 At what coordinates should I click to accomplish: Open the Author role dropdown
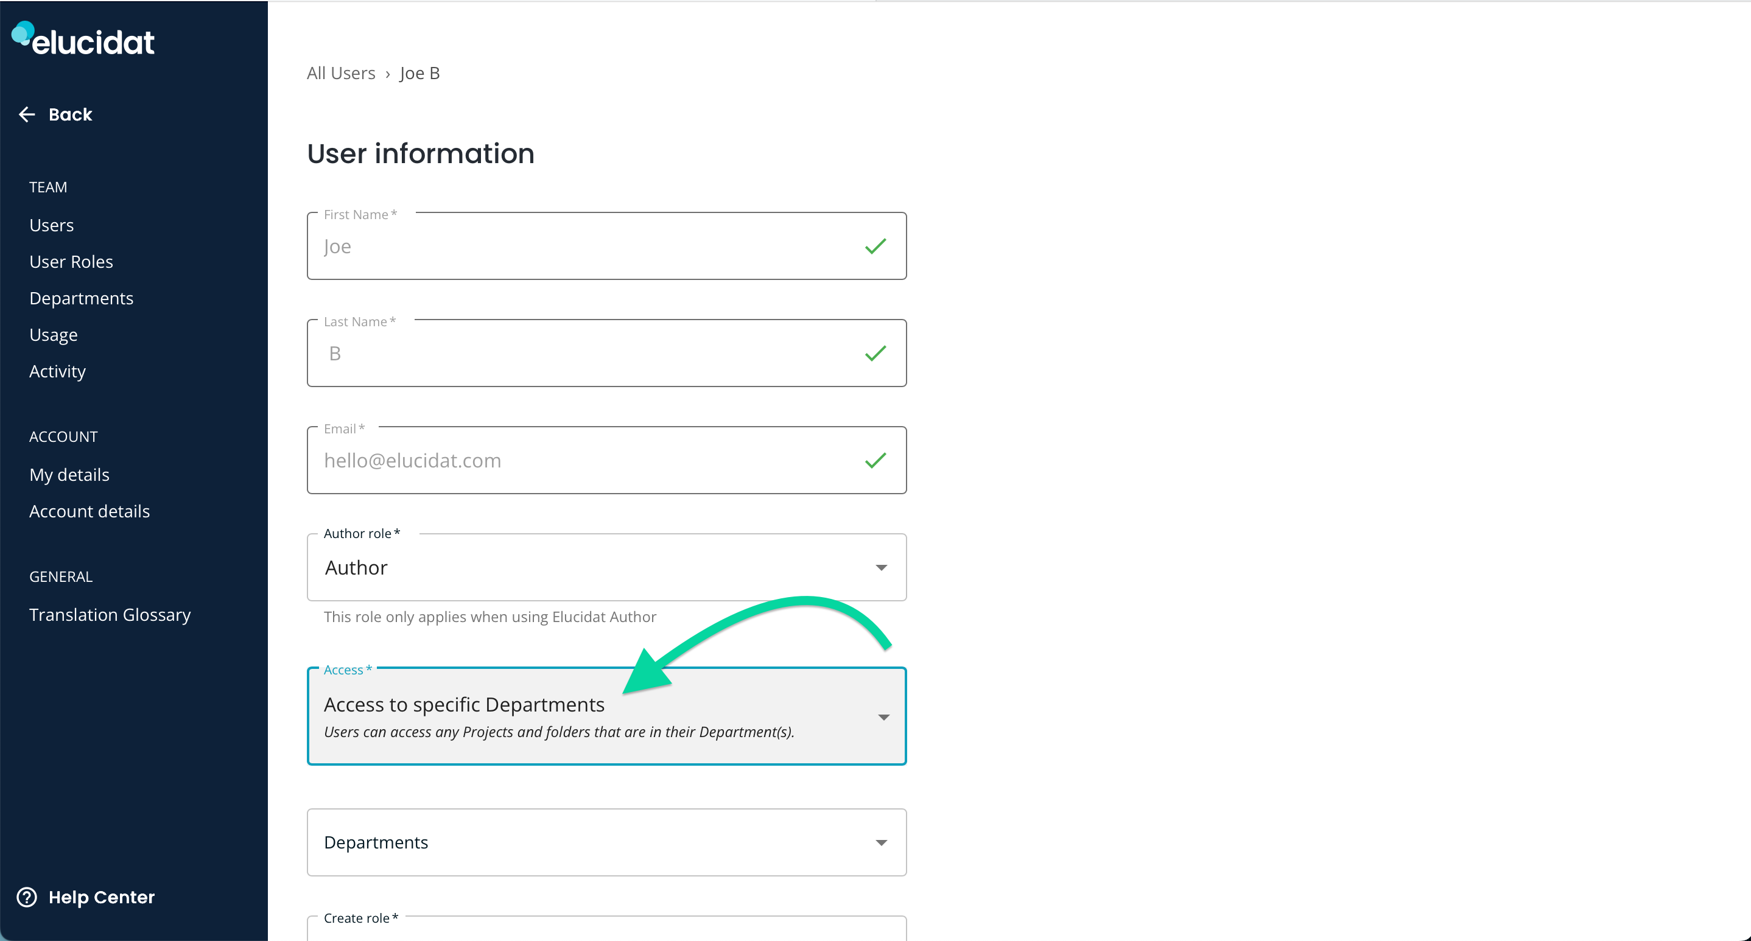pyautogui.click(x=882, y=567)
